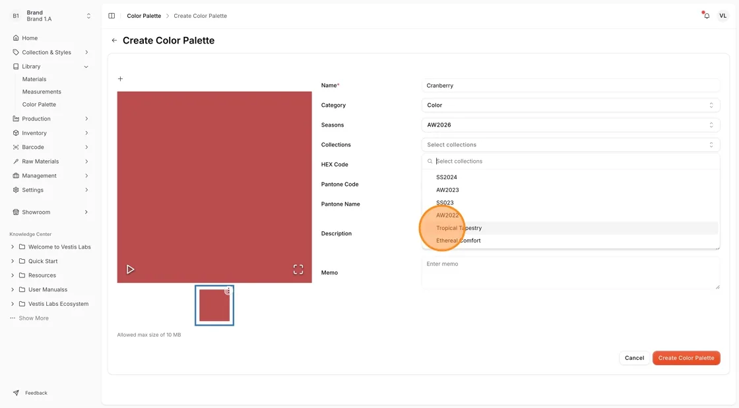
Task: Open fullscreen view of the color image
Action: (x=298, y=269)
